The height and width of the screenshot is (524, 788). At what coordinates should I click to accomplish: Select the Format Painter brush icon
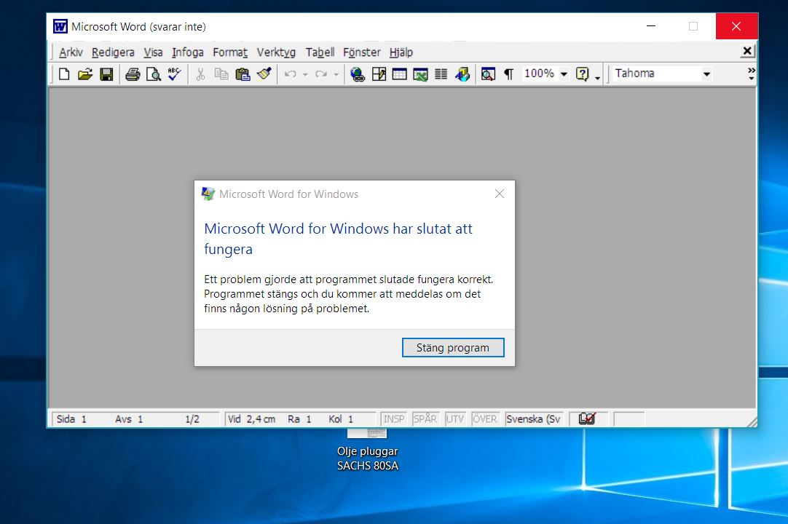264,74
